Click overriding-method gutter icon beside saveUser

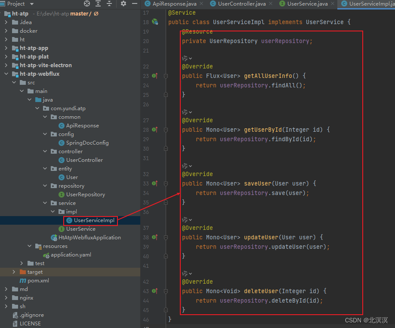tap(154, 183)
